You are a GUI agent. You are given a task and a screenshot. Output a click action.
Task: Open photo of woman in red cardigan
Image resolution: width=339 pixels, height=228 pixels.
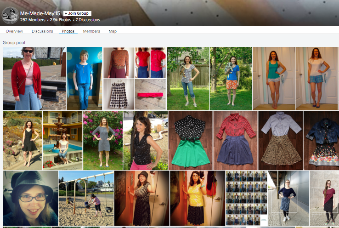click(34, 79)
